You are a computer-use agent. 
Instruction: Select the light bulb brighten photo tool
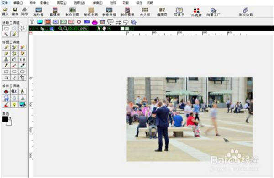pos(14,105)
